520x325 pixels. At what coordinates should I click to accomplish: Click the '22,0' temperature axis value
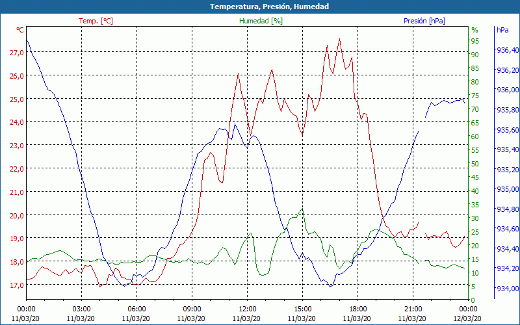coord(18,168)
